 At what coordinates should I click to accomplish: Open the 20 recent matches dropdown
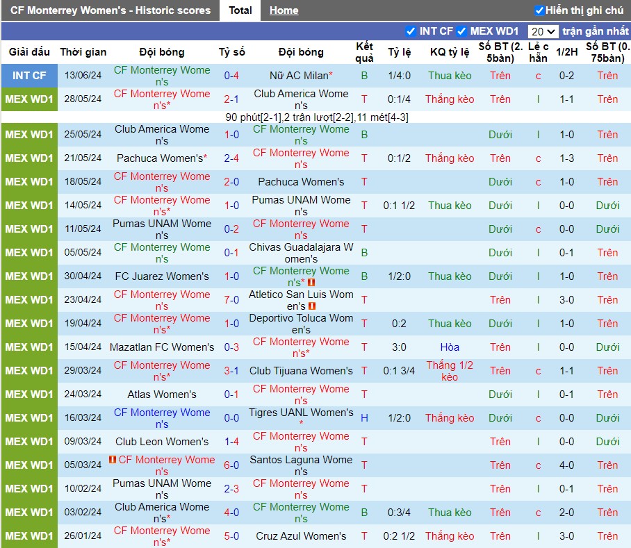tap(543, 31)
